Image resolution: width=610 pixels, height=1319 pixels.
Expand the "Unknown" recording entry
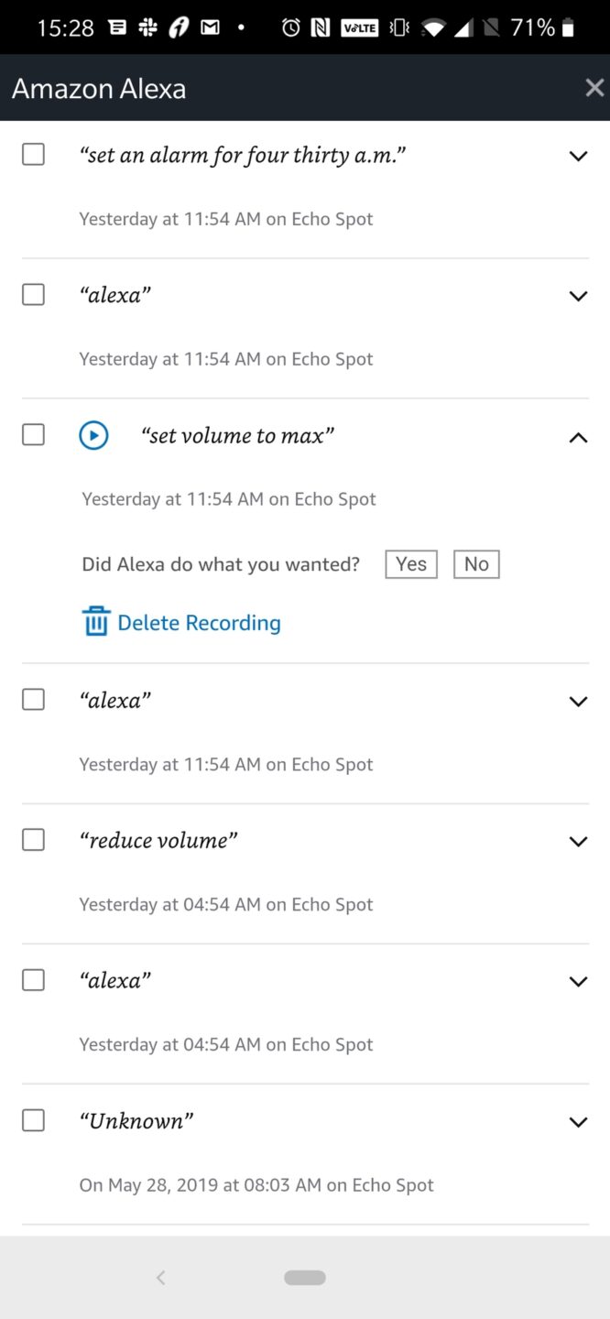(578, 1121)
